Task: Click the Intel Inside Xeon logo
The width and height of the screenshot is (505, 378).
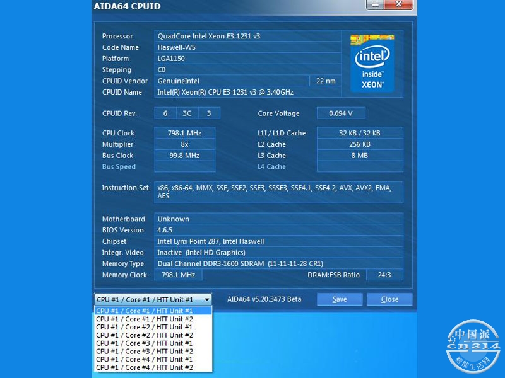Action: tap(372, 63)
